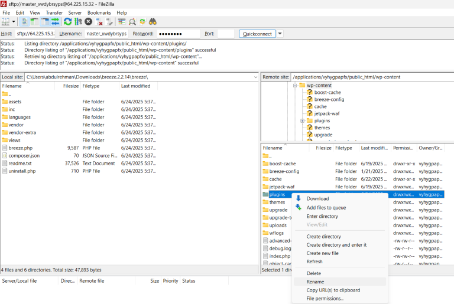Screen dimensions: 454x304
Task: Toggle the remote directory tree display
Action: click(45, 22)
